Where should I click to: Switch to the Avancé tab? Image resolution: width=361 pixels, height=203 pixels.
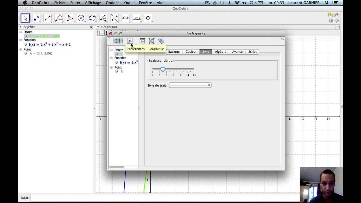237,52
